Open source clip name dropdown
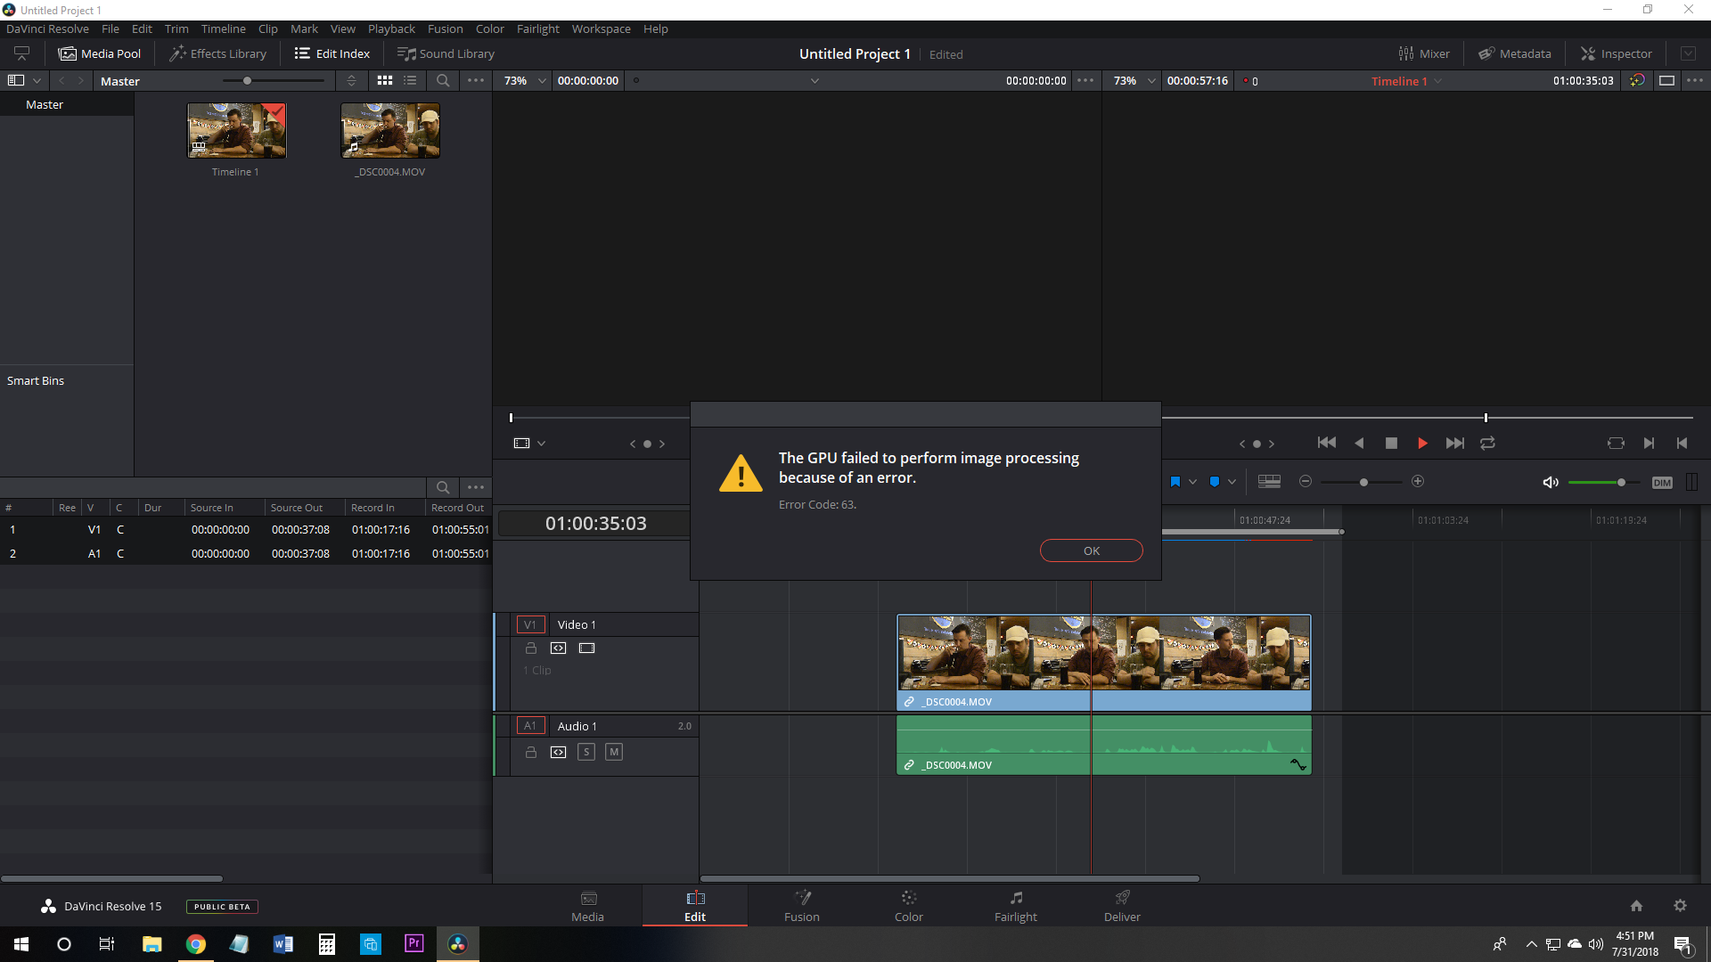The image size is (1711, 962). pos(815,80)
